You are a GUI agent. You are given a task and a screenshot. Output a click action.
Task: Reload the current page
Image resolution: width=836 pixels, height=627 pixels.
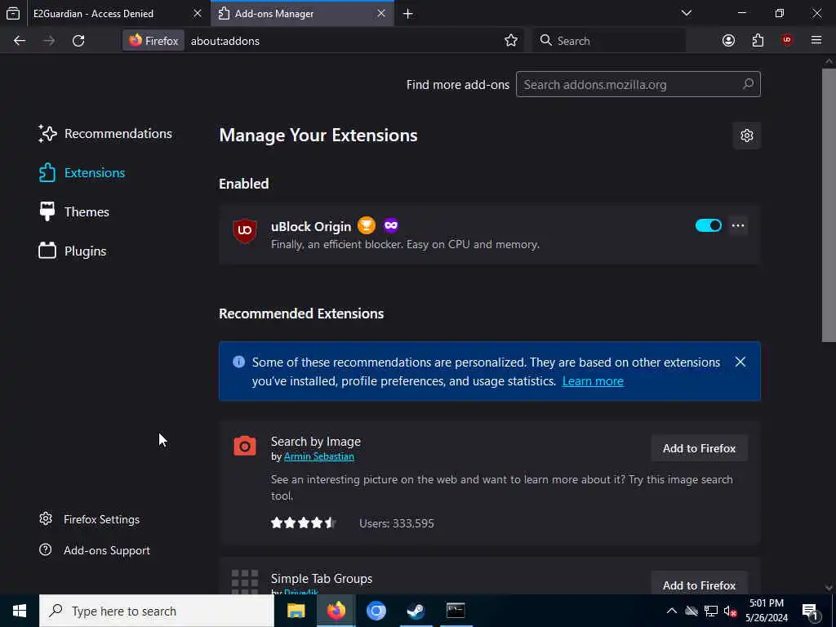tap(78, 41)
